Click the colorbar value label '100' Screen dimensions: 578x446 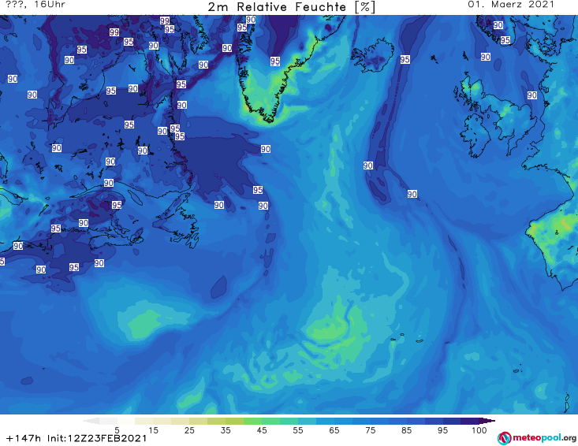[479, 430]
